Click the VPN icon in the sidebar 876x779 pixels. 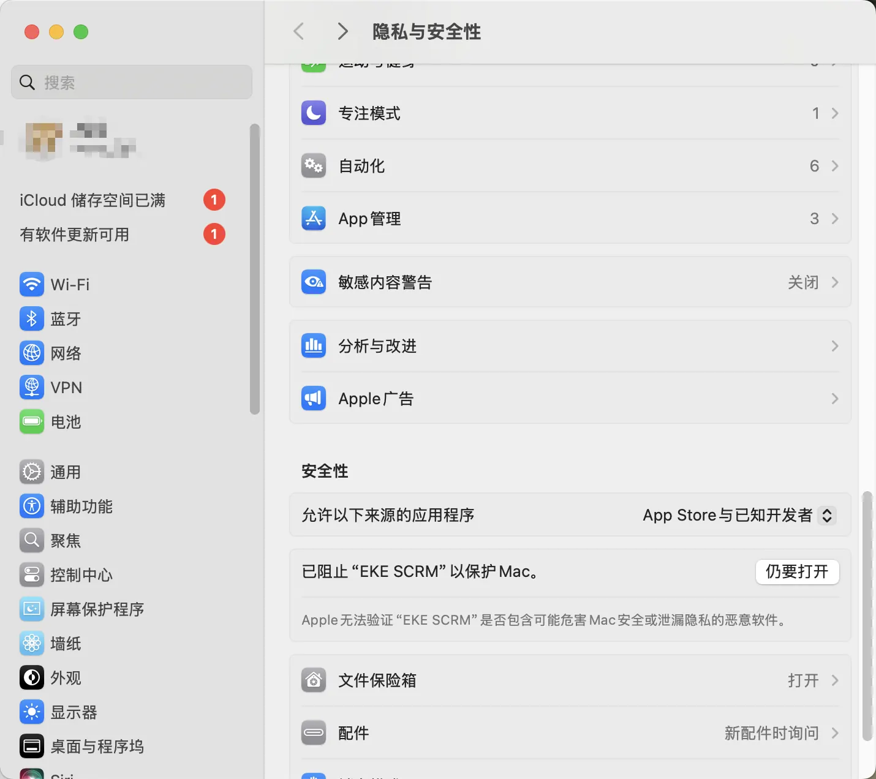click(x=32, y=387)
